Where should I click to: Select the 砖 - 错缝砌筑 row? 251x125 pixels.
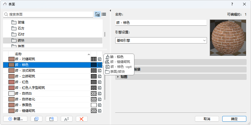click(53, 111)
